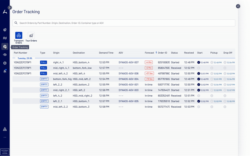Click the +16 Sec forecast badge
Image resolution: width=250 pixels, height=156 pixels.
[150, 79]
